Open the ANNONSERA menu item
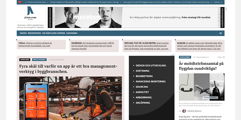This screenshot has height=120, width=241. pyautogui.click(x=72, y=33)
